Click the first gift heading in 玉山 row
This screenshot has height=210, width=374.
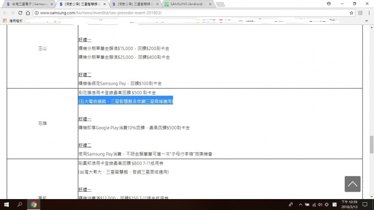[85, 40]
